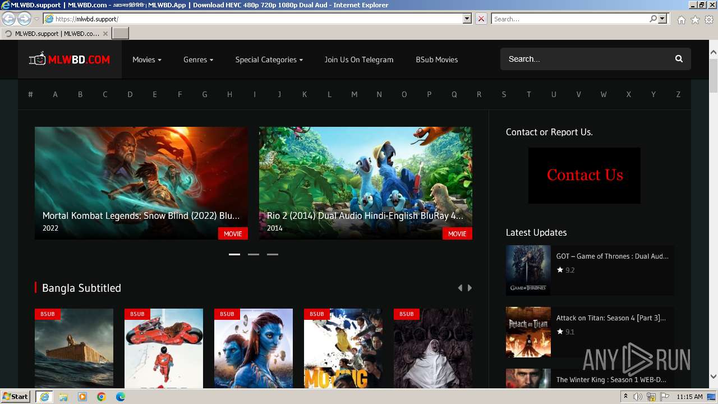The width and height of the screenshot is (718, 404).
Task: Click page scrollbar down arrow
Action: tap(714, 377)
